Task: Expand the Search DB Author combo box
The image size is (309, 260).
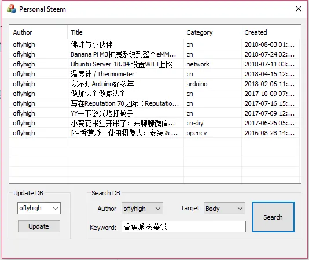Action: (x=142, y=208)
